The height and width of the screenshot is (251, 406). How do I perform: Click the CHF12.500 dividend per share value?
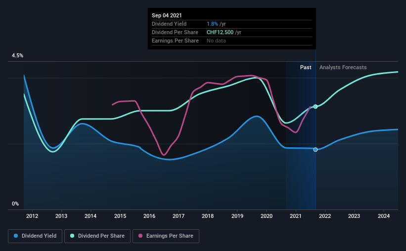click(x=220, y=32)
